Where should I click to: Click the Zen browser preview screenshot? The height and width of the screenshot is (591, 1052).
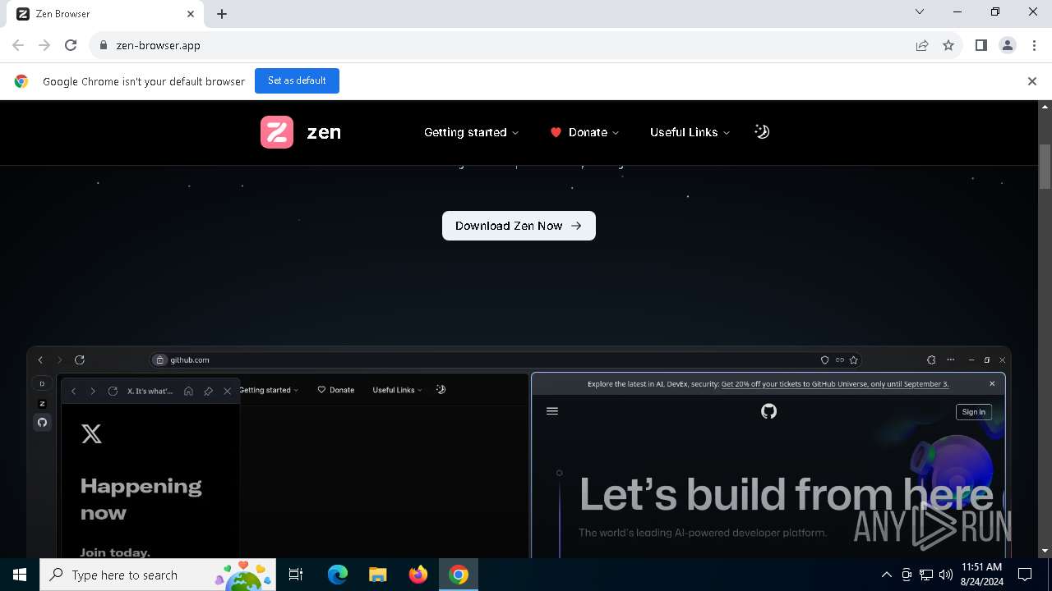point(519,452)
